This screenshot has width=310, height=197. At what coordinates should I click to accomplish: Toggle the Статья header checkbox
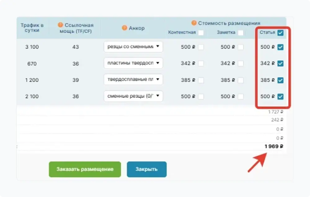point(280,33)
